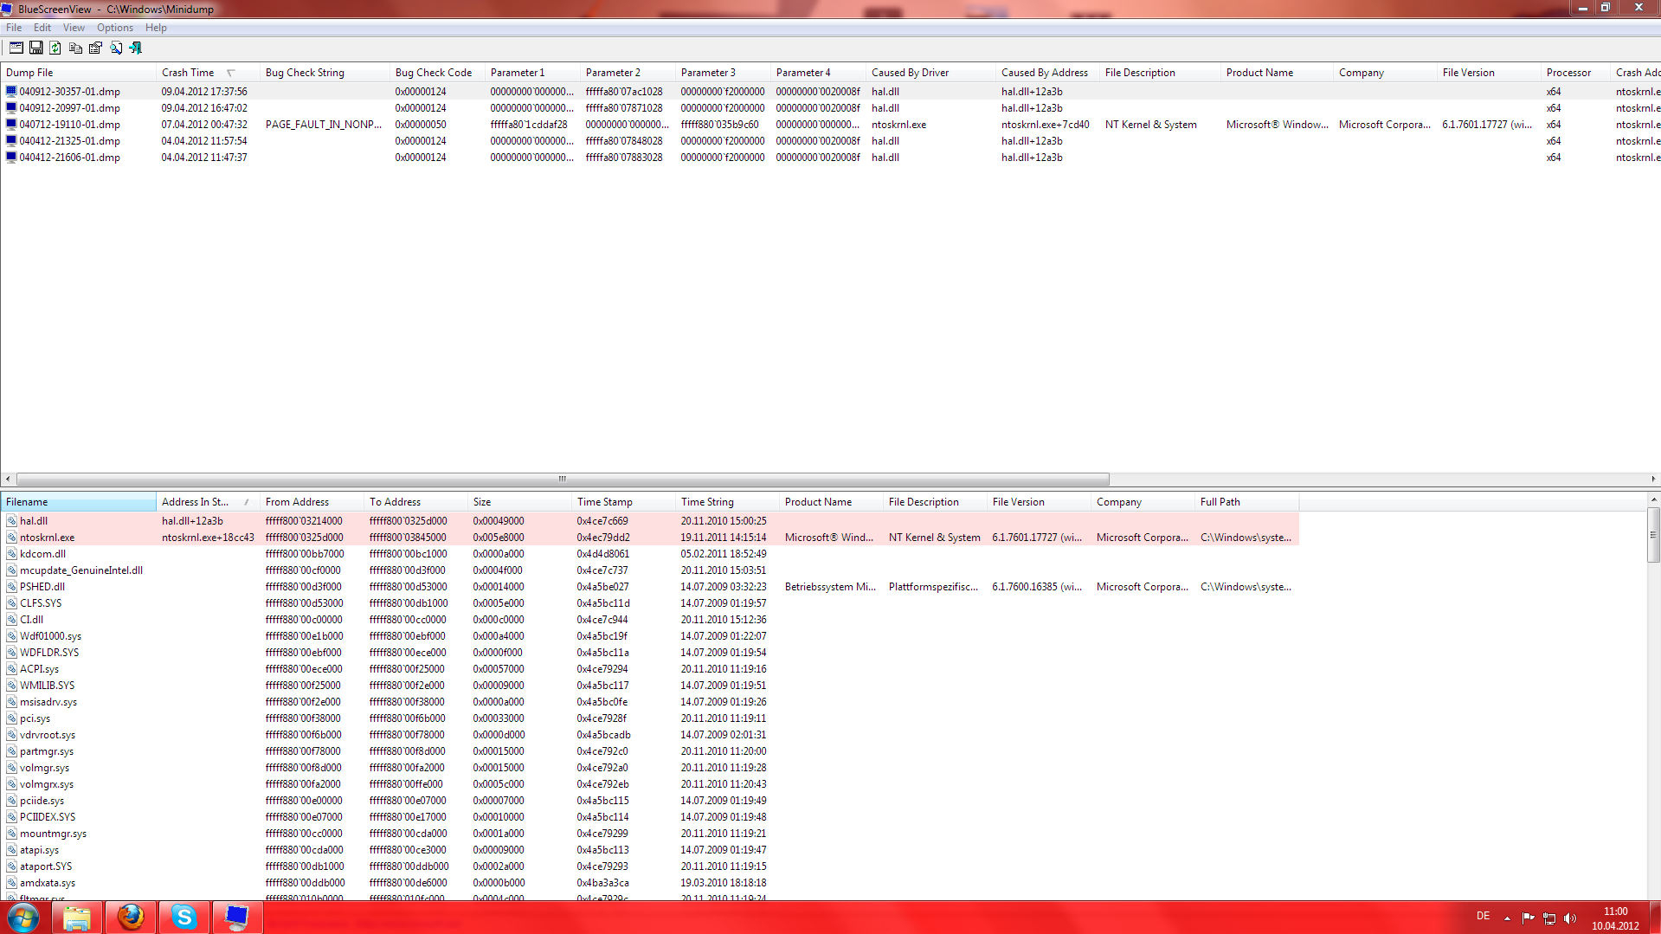The height and width of the screenshot is (934, 1661).
Task: Click the Save floppy disk icon
Action: [x=36, y=48]
